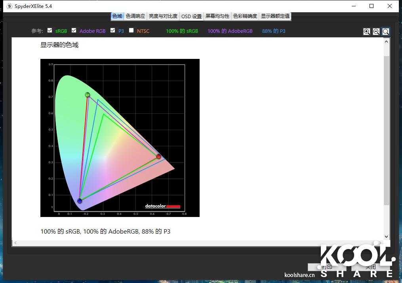Switch to the 色调响应 tab
The height and width of the screenshot is (283, 402).
[x=135, y=16]
